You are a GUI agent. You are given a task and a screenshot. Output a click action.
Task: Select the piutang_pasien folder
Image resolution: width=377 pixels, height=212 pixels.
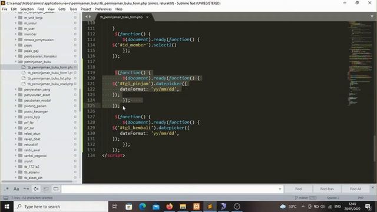35,106
